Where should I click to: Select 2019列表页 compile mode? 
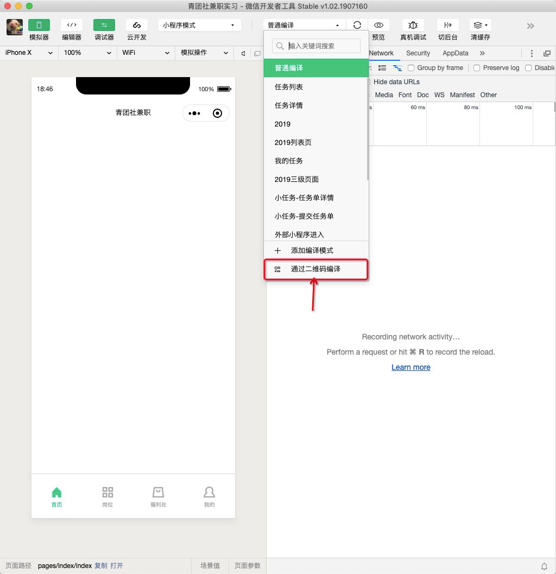(x=316, y=142)
